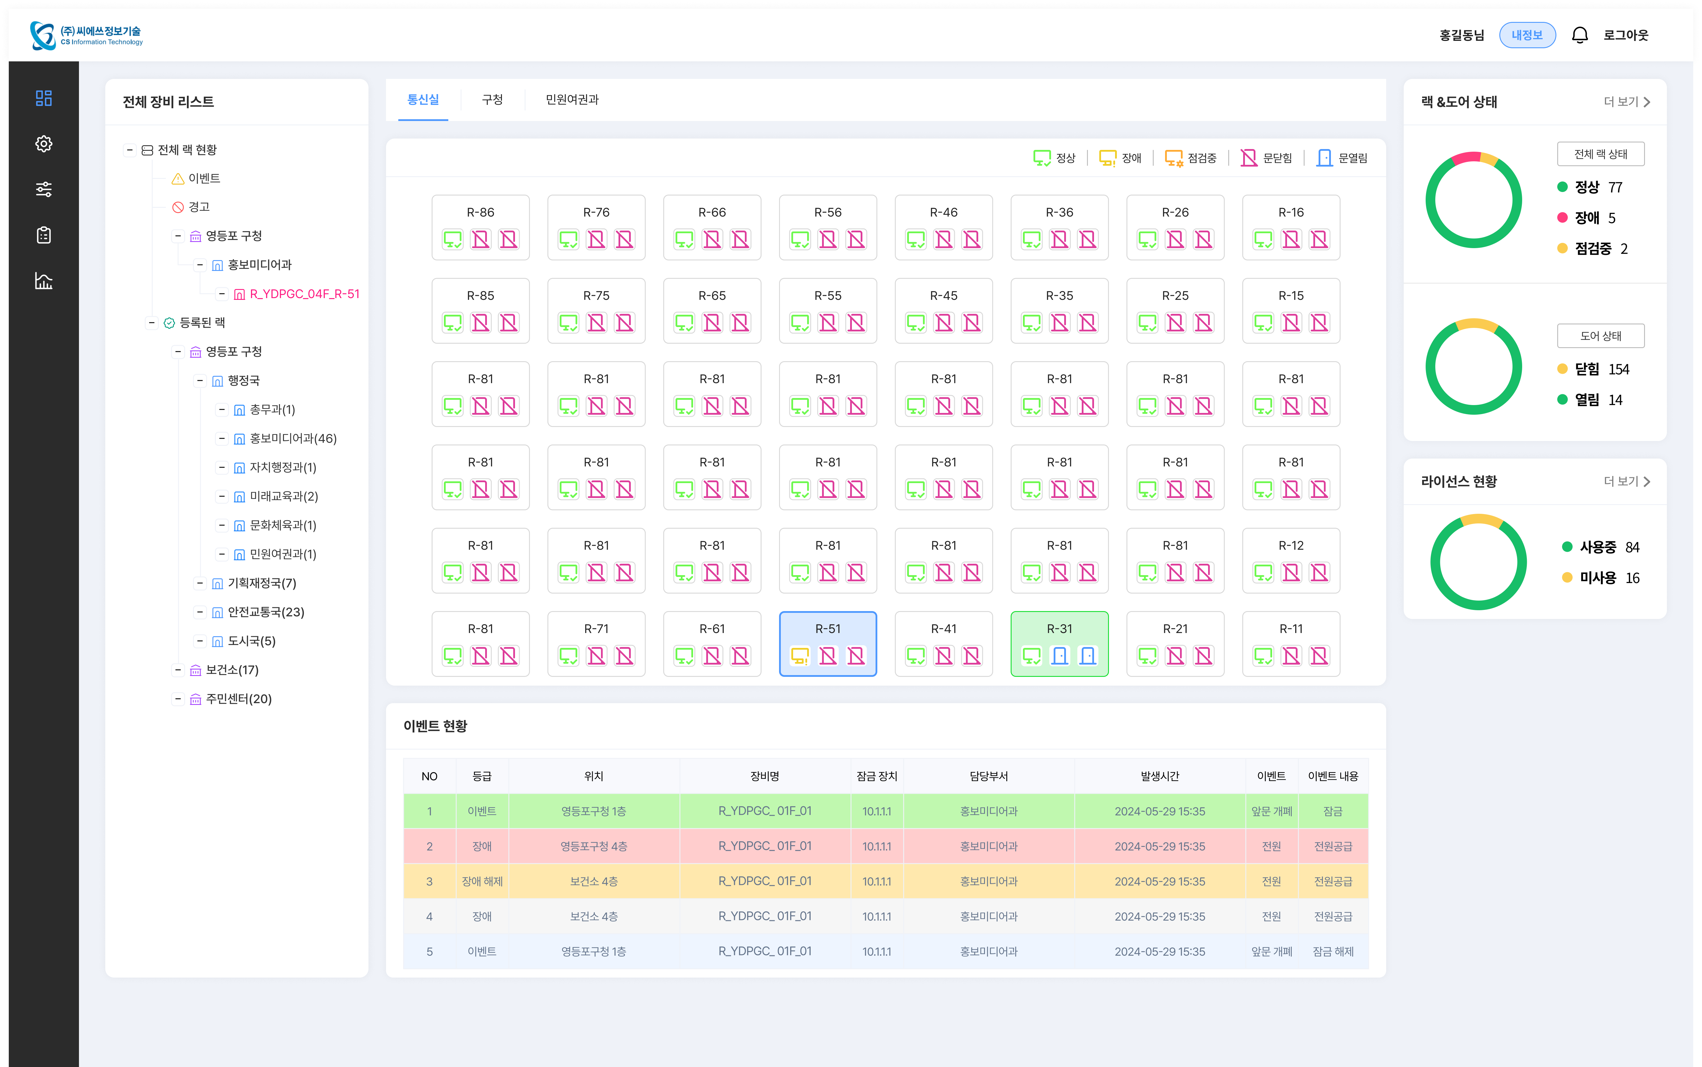
Task: Click the pink 장애 legend dot
Action: click(1562, 217)
